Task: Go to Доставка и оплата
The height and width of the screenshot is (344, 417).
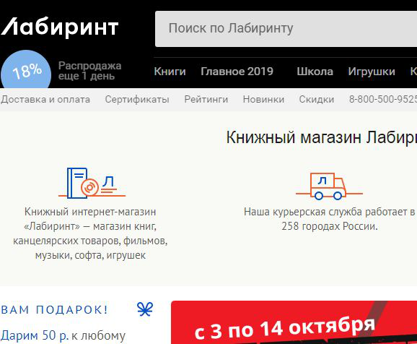Action: [45, 100]
